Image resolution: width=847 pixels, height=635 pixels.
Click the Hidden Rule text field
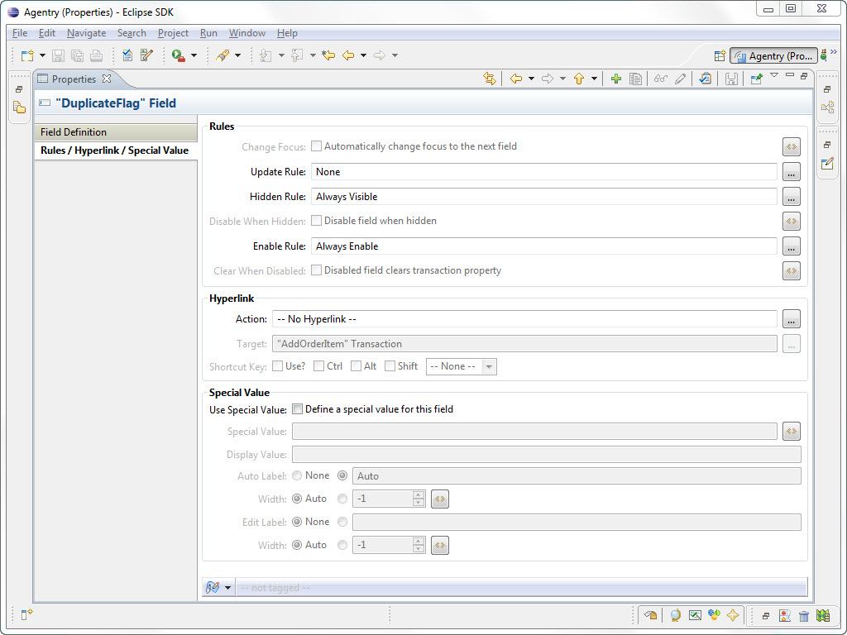(544, 197)
